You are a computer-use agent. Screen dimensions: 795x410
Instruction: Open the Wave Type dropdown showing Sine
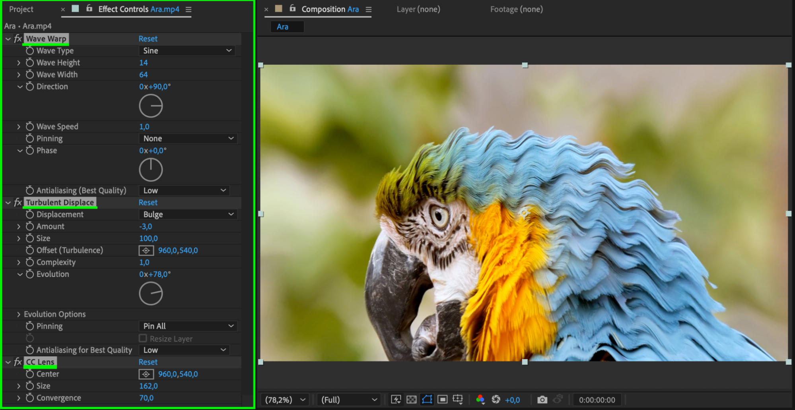click(x=187, y=51)
